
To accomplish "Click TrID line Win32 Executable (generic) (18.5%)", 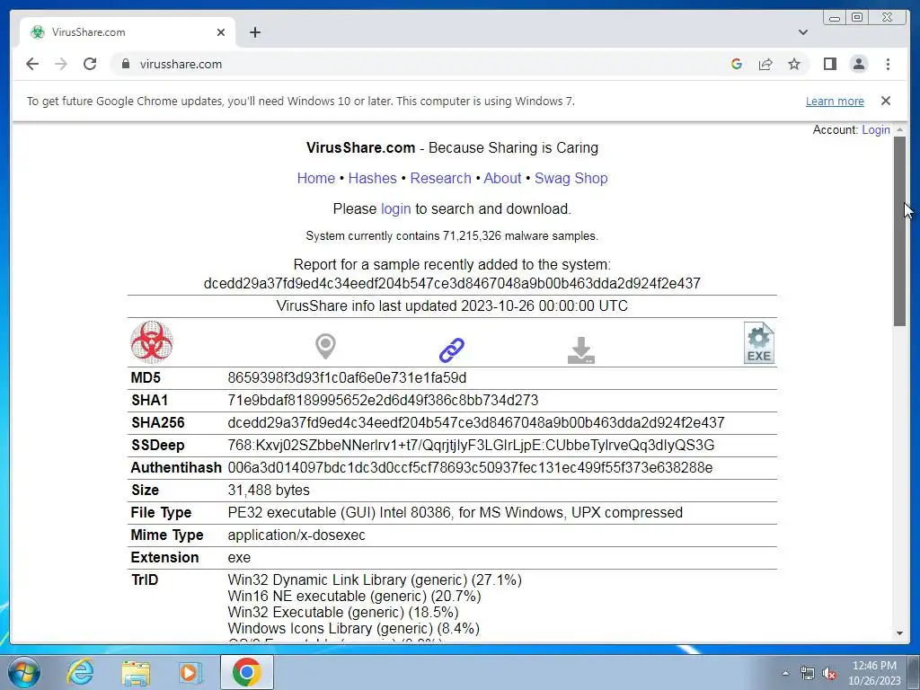I will click(x=343, y=612).
